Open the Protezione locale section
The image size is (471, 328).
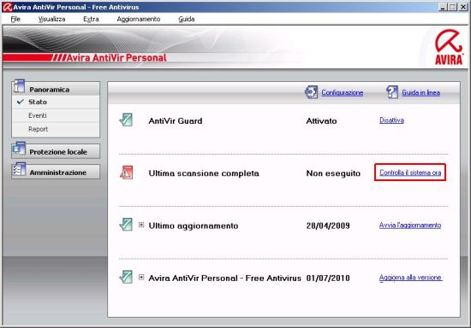click(x=56, y=151)
